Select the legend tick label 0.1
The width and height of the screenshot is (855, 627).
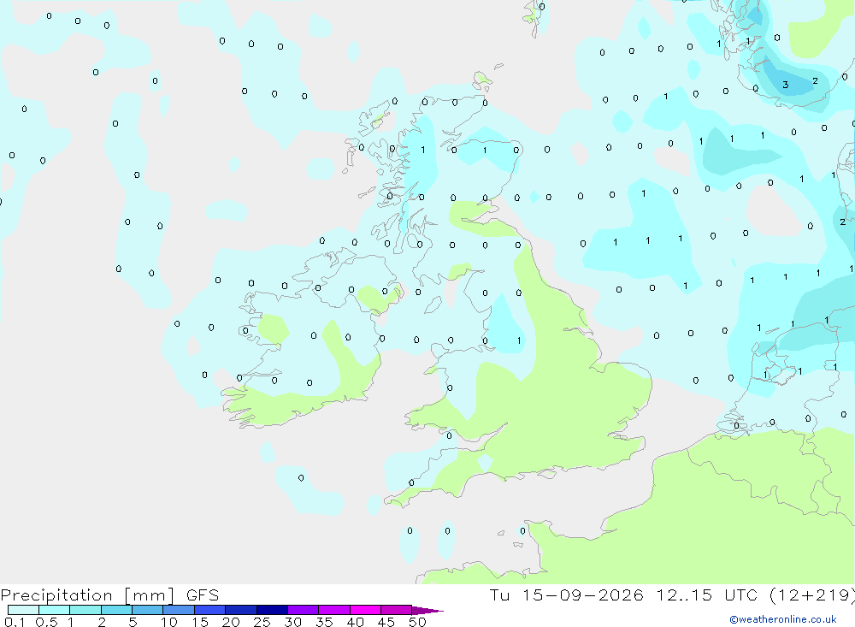(x=15, y=622)
